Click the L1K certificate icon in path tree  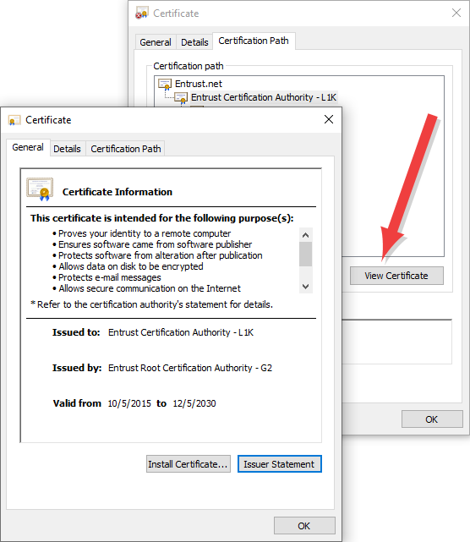181,98
